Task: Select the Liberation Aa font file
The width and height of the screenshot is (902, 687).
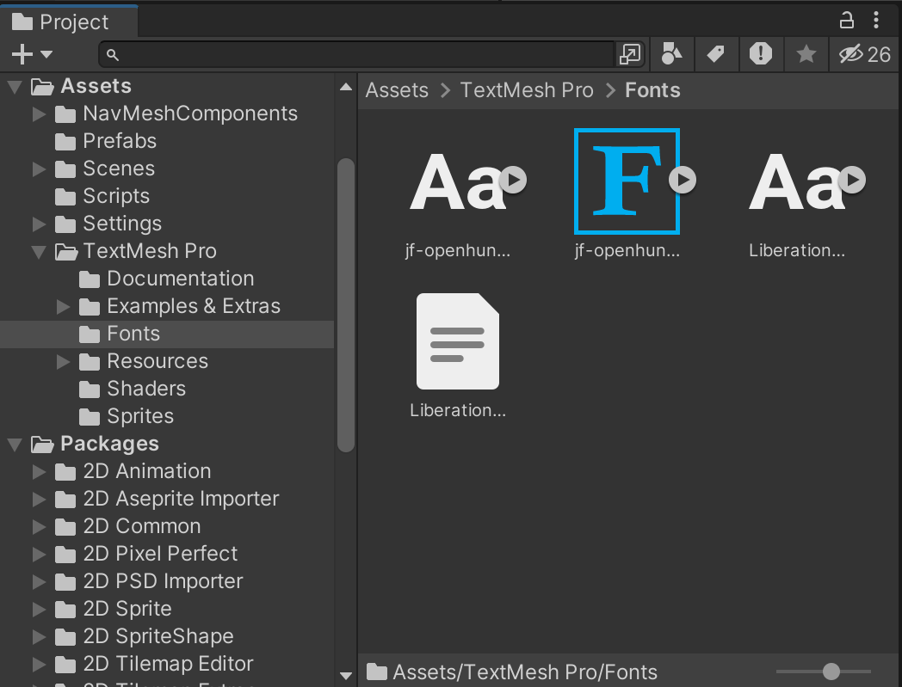Action: [797, 181]
